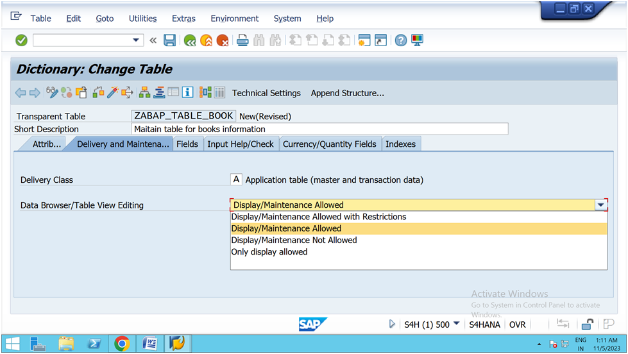Click the Check syntax icon

98,92
